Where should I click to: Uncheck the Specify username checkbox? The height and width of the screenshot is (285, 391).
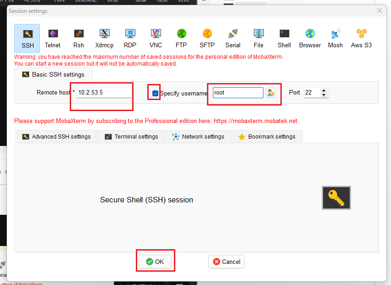click(x=155, y=93)
